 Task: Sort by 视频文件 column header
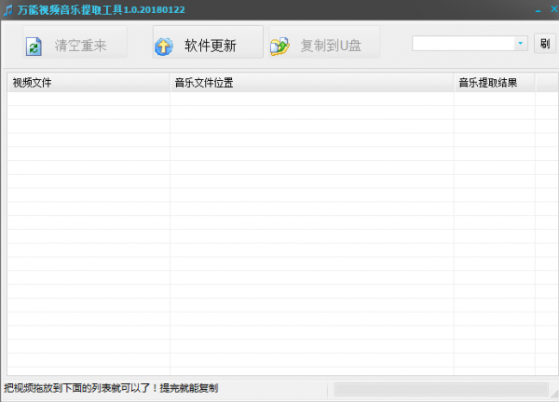89,83
